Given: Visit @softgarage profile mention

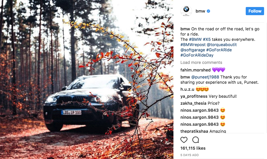Looking at the screenshot, I should pyautogui.click(x=193, y=50).
